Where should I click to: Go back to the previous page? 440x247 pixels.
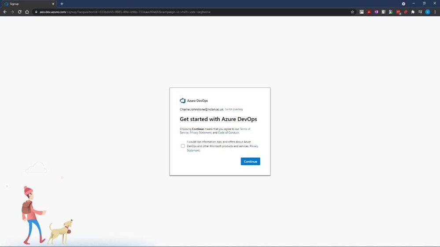[5, 12]
